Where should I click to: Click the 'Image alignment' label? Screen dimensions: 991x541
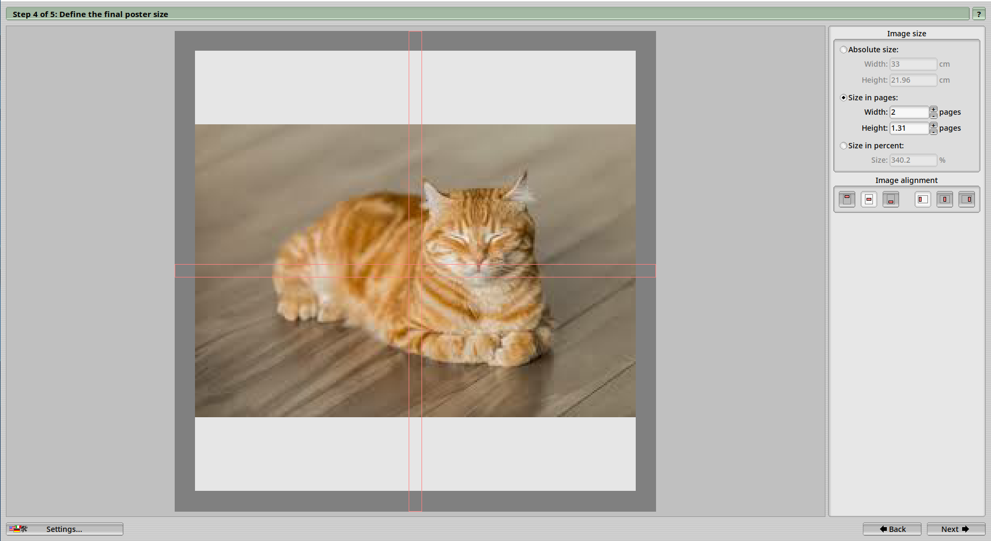[906, 180]
